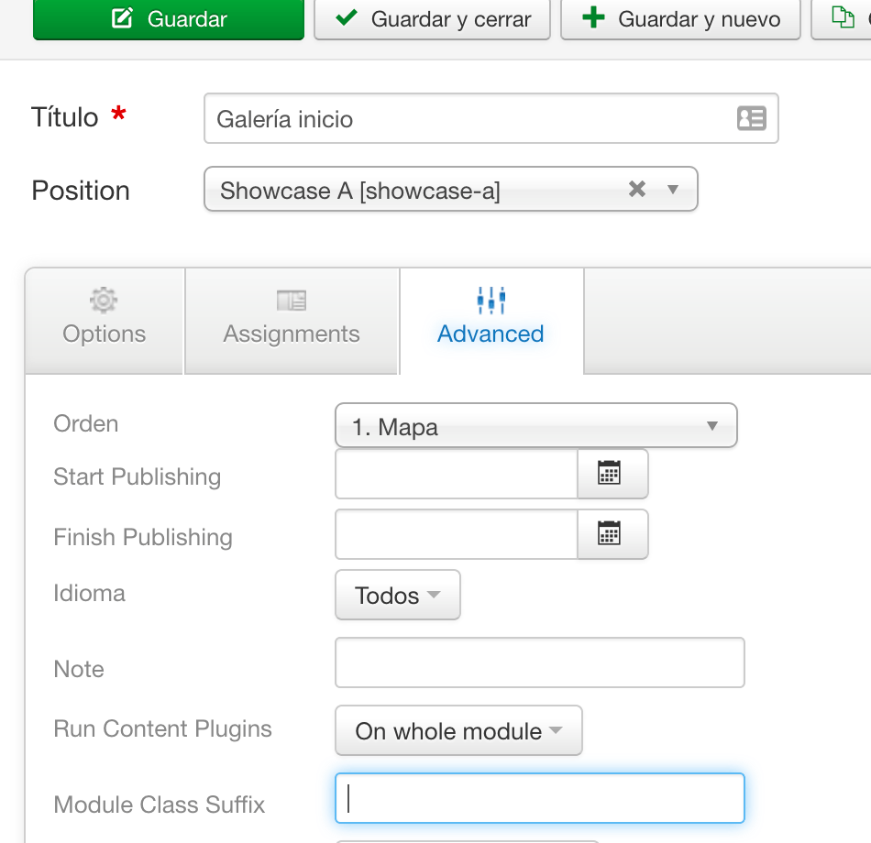
Task: Click the green Guardar button
Action: pos(169,19)
